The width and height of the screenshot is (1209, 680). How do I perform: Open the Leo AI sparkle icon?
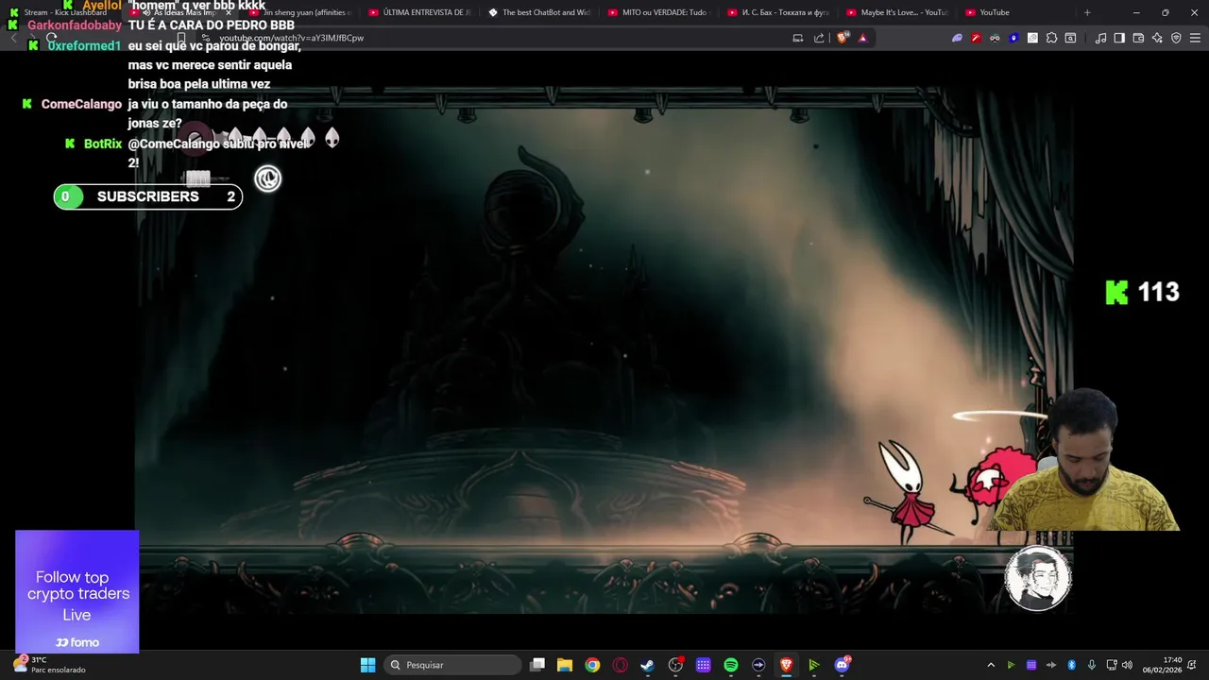tap(1157, 38)
